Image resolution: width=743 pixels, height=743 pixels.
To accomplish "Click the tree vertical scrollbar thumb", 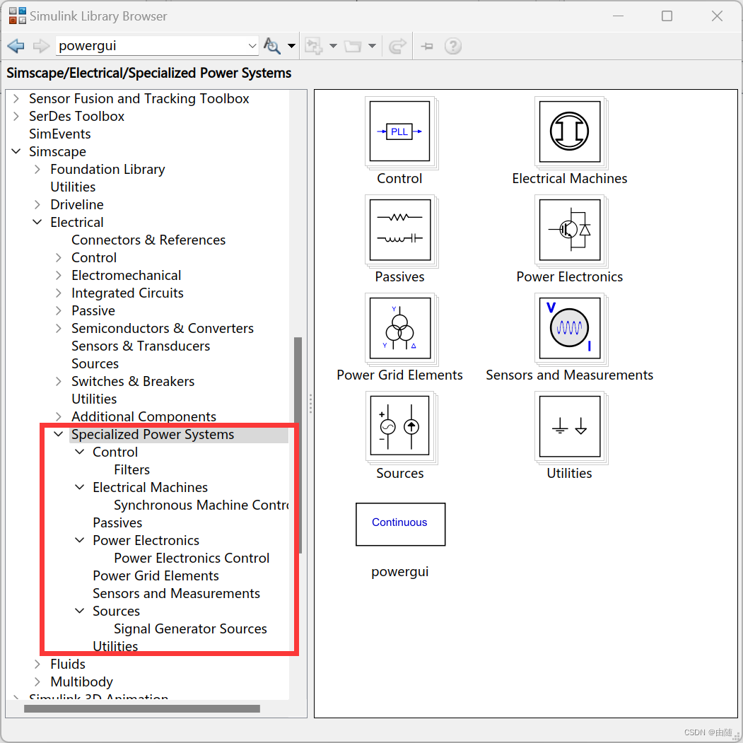I will 298,445.
